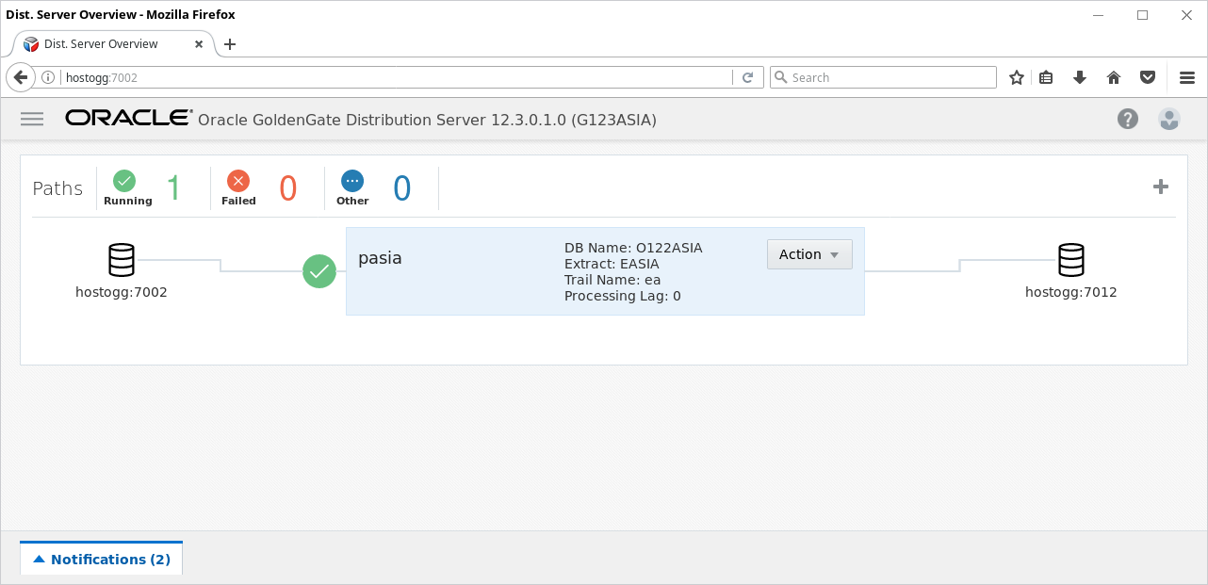Expand the Notifications (2) panel
This screenshot has height=585, width=1208.
click(102, 559)
